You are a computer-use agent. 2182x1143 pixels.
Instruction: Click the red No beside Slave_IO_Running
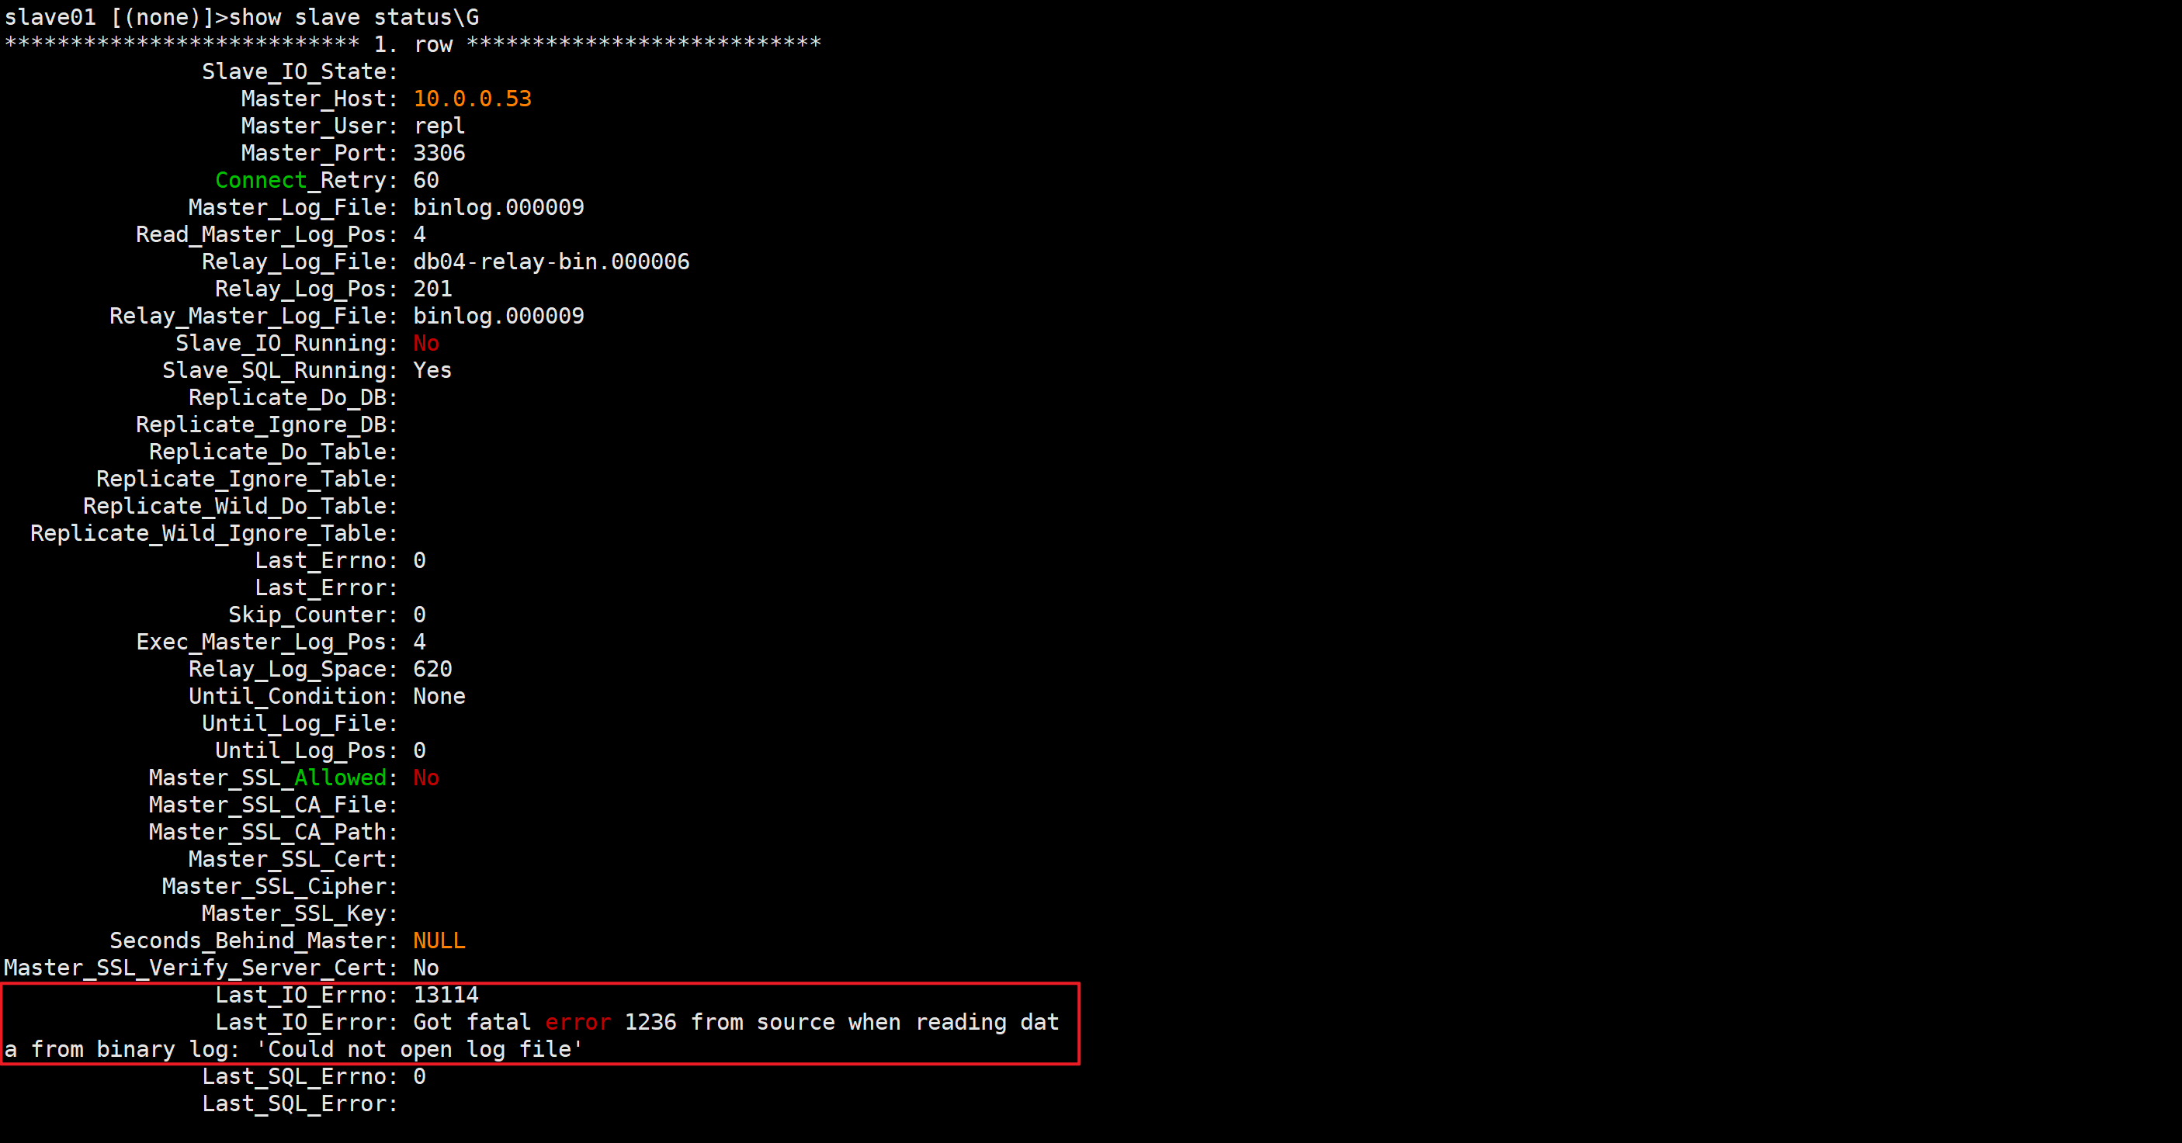426,343
